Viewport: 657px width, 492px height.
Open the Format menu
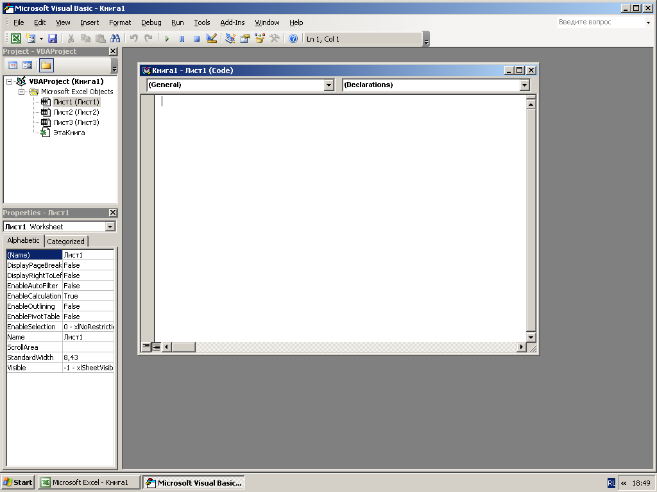[120, 22]
